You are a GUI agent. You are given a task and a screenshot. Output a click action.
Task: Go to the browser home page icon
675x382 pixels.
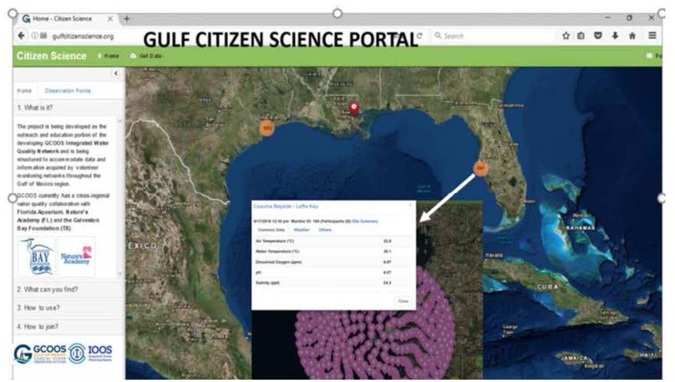[632, 35]
